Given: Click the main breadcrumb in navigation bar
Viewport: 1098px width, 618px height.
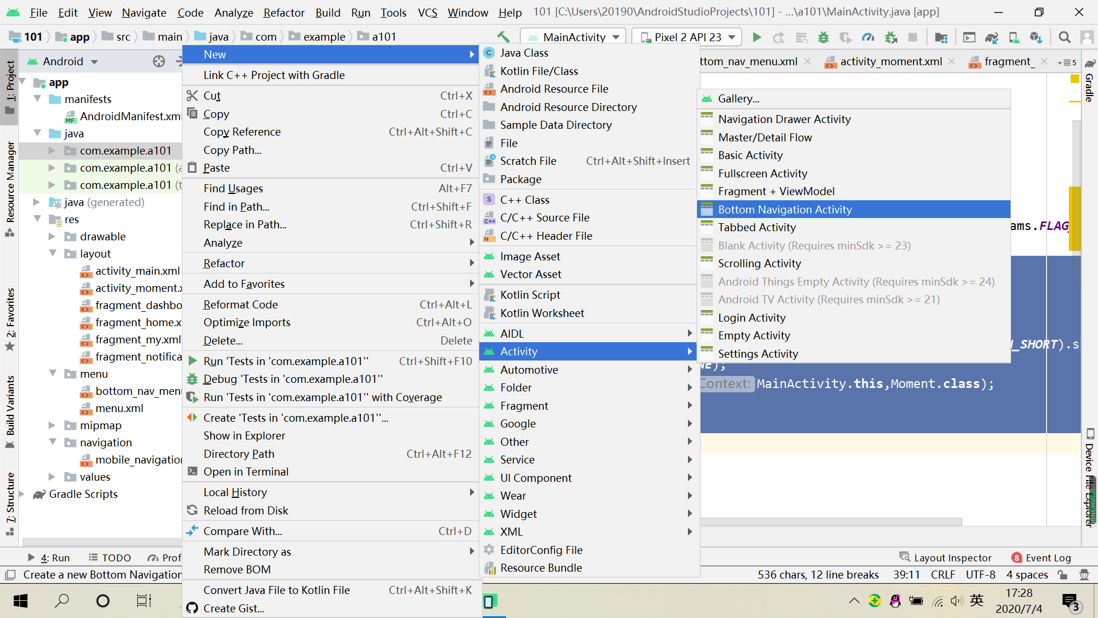Looking at the screenshot, I should [x=170, y=37].
